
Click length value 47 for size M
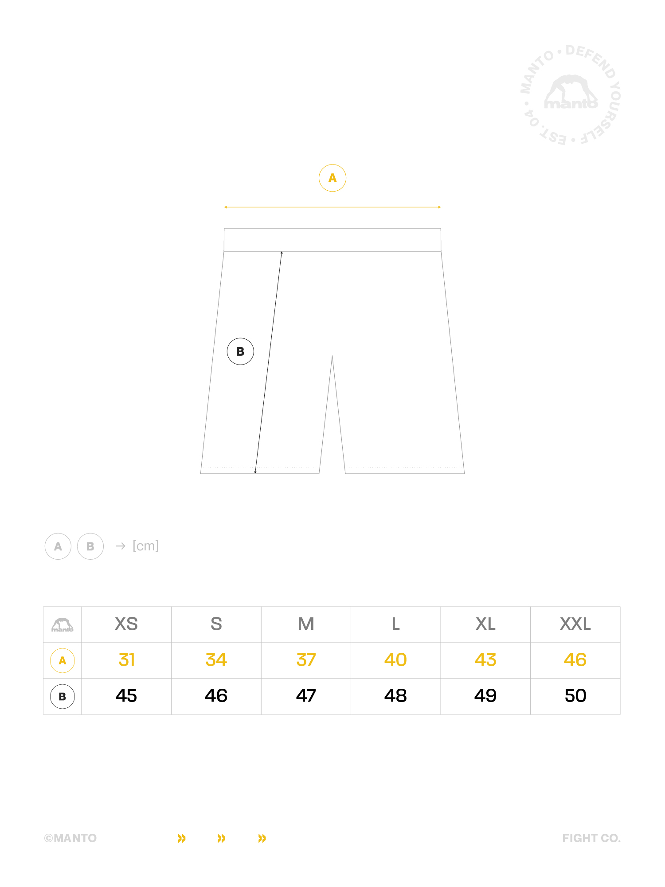pyautogui.click(x=306, y=696)
